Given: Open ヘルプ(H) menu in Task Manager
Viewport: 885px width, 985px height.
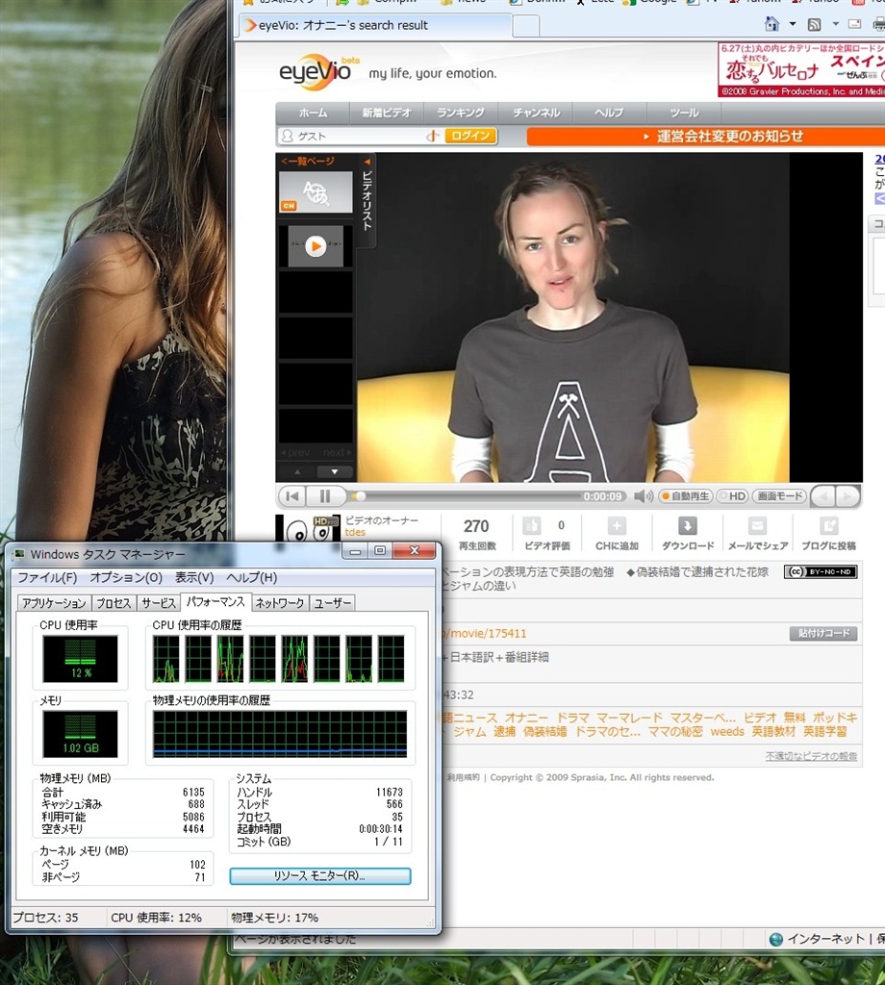Looking at the screenshot, I should (251, 577).
